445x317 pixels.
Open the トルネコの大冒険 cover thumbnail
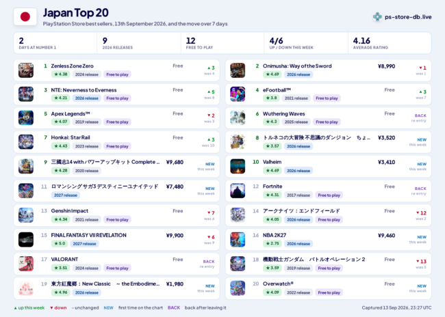(x=238, y=141)
